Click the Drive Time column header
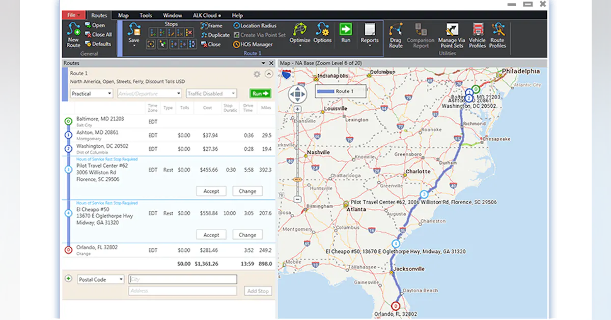The width and height of the screenshot is (611, 320). tap(248, 108)
